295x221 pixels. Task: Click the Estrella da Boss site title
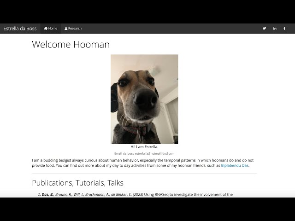pyautogui.click(x=20, y=29)
